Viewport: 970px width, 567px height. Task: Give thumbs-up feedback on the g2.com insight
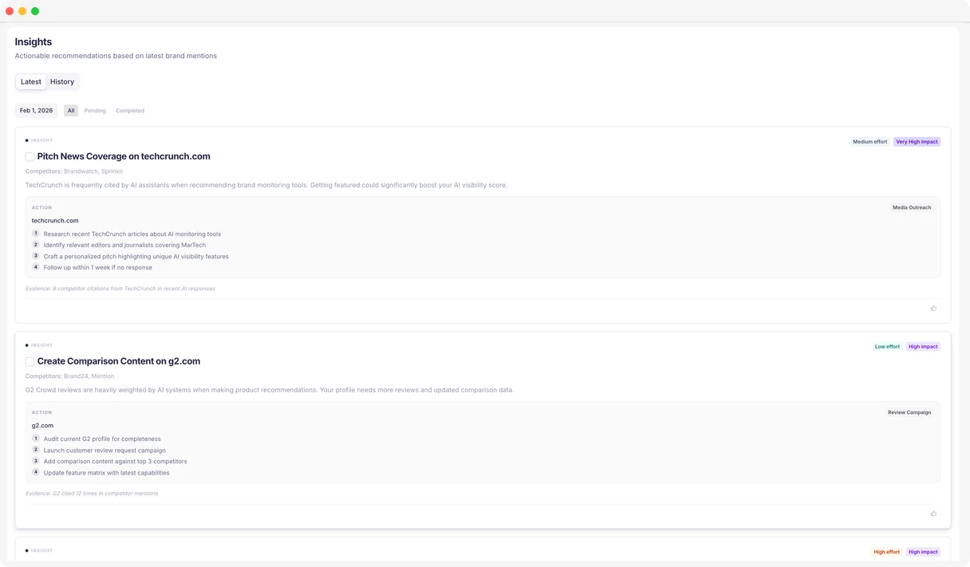pyautogui.click(x=933, y=513)
